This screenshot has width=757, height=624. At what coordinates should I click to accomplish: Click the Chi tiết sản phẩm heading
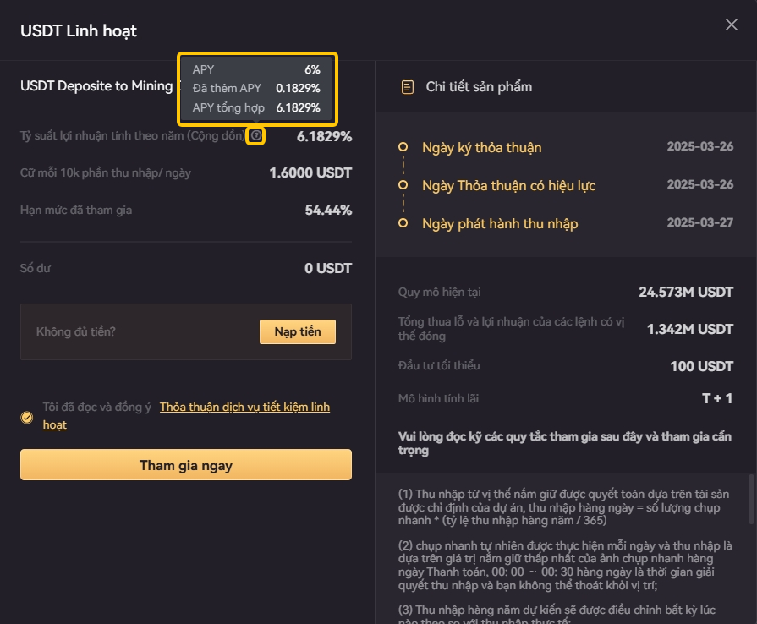[479, 87]
